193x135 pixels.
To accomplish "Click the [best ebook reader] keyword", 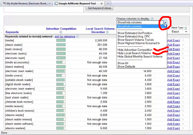I will tap(17, 98).
